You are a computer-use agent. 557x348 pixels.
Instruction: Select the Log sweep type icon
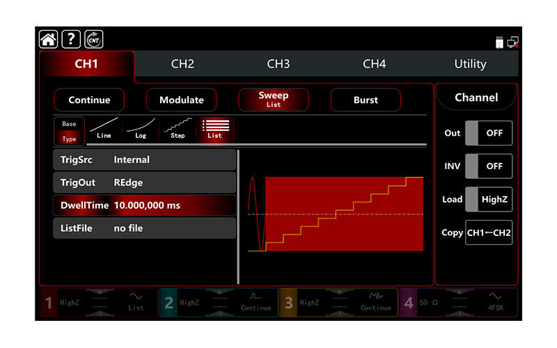click(141, 129)
